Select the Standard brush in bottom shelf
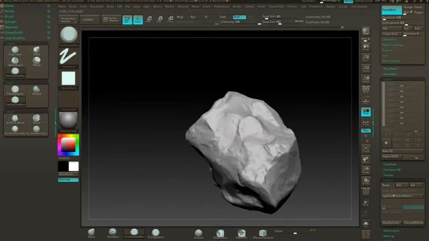This screenshot has width=429, height=241. [113, 233]
